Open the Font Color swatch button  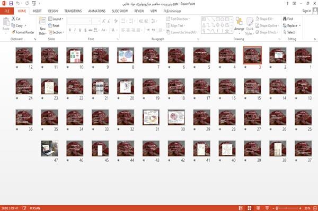pos(114,30)
